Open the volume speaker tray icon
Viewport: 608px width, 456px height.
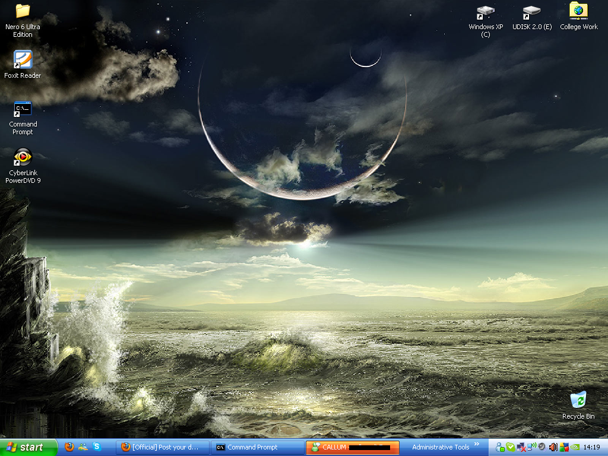553,447
